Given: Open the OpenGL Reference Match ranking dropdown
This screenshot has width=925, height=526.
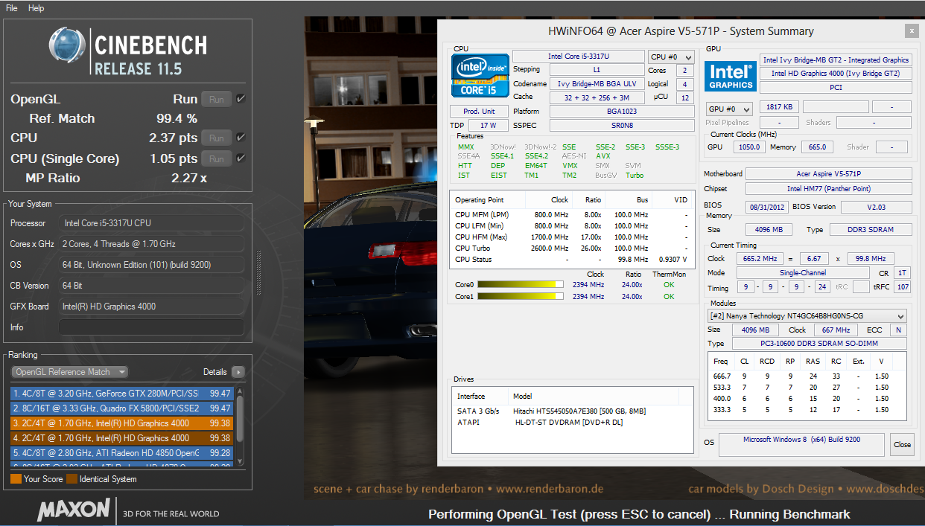Looking at the screenshot, I should pos(70,372).
